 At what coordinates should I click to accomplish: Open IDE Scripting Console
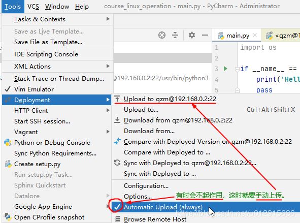coord(46,54)
